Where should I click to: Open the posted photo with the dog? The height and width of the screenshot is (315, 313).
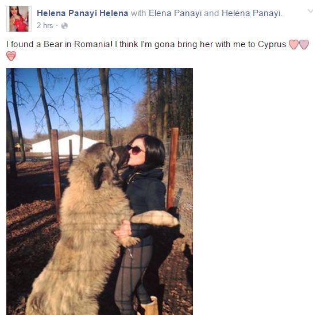coord(99,191)
